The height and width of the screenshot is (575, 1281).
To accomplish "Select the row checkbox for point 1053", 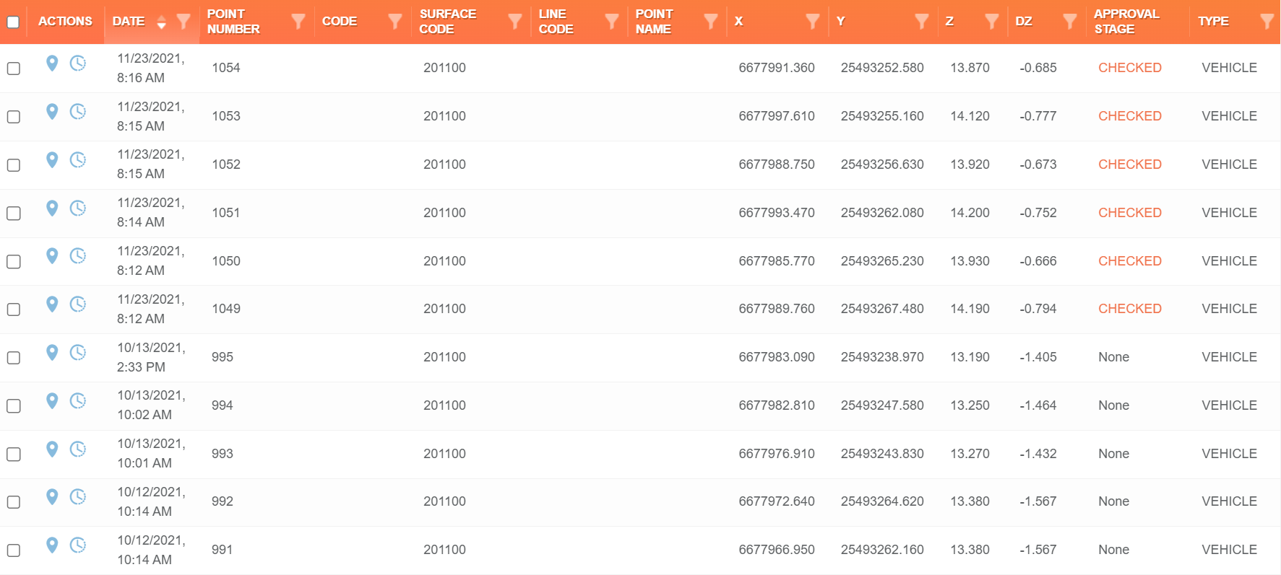I will [x=13, y=117].
